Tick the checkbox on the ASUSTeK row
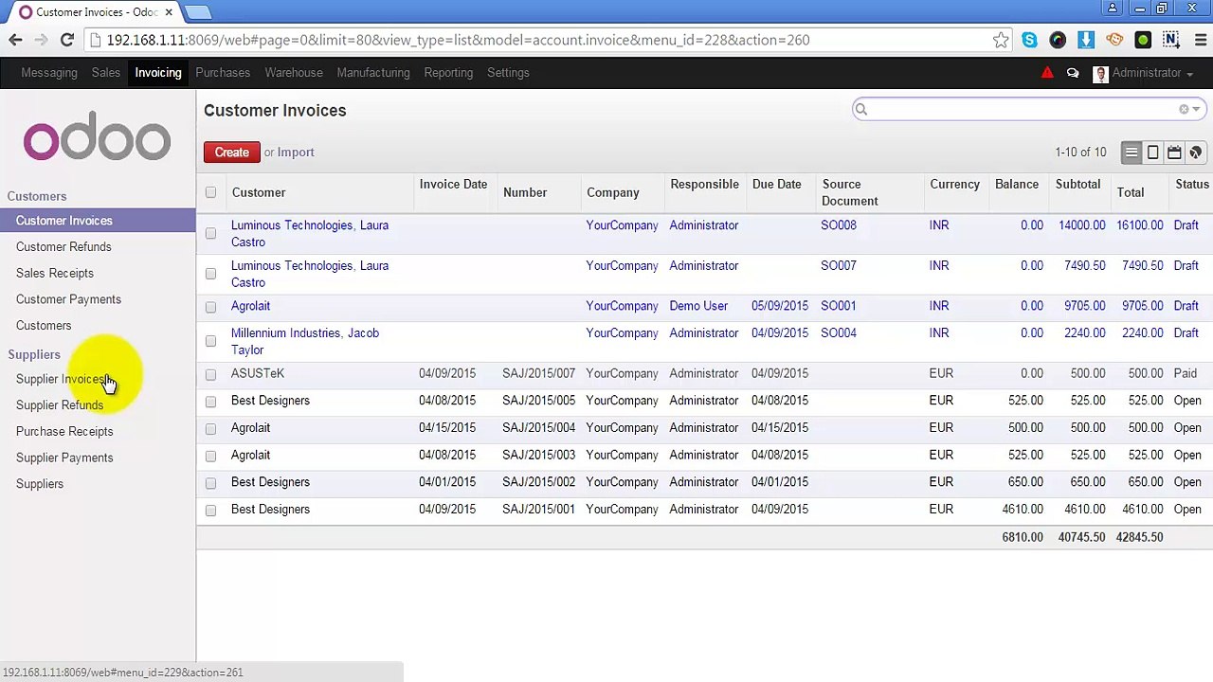The height and width of the screenshot is (682, 1213). 210,374
